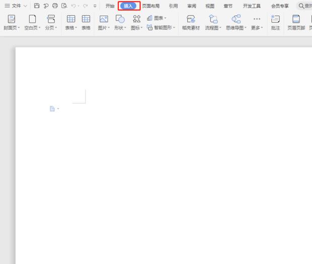Image resolution: width=312 pixels, height=264 pixels.
Task: Click the Print icon in quick access toolbar
Action: (x=55, y=6)
